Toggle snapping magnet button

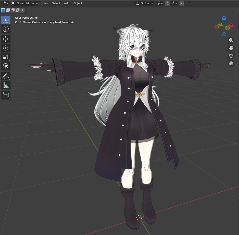(167, 3)
